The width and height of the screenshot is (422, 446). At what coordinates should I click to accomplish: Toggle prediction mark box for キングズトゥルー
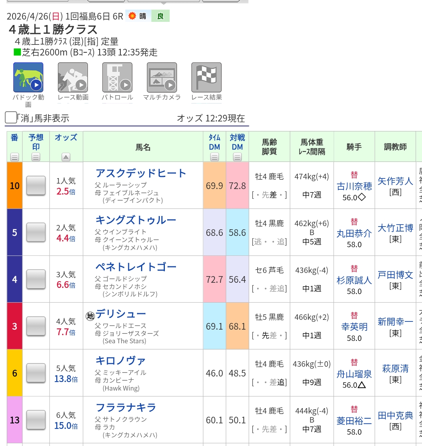point(36,232)
